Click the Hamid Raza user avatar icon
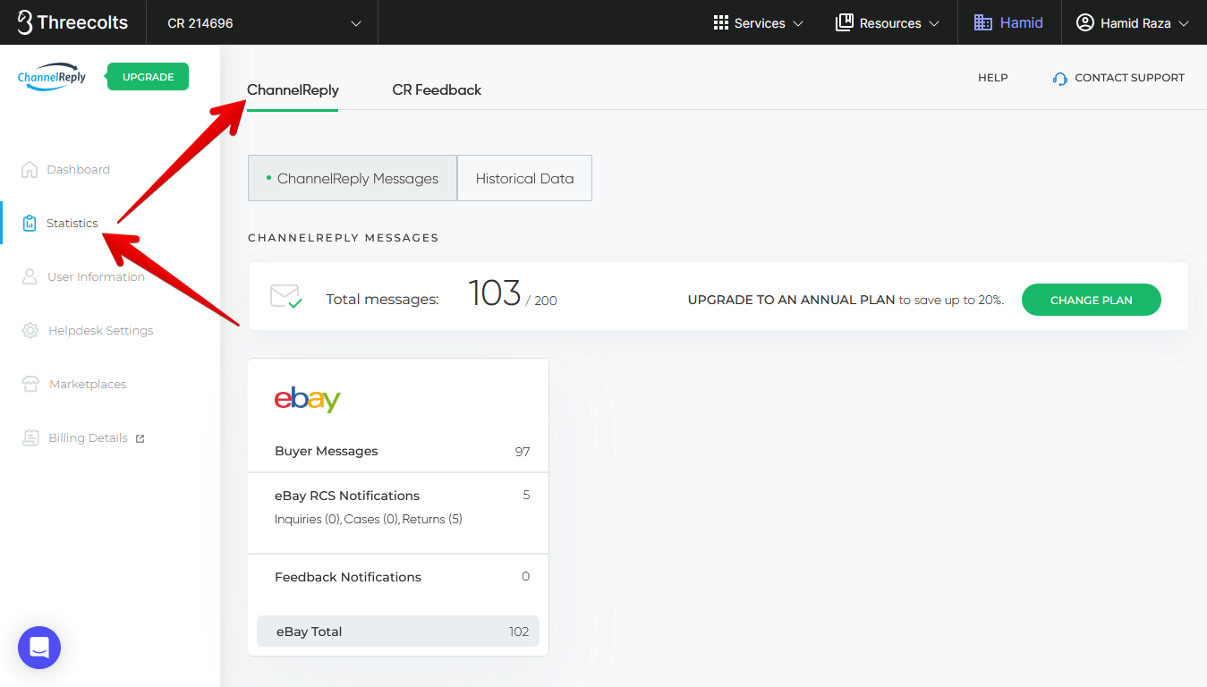Image resolution: width=1207 pixels, height=687 pixels. pyautogui.click(x=1085, y=23)
